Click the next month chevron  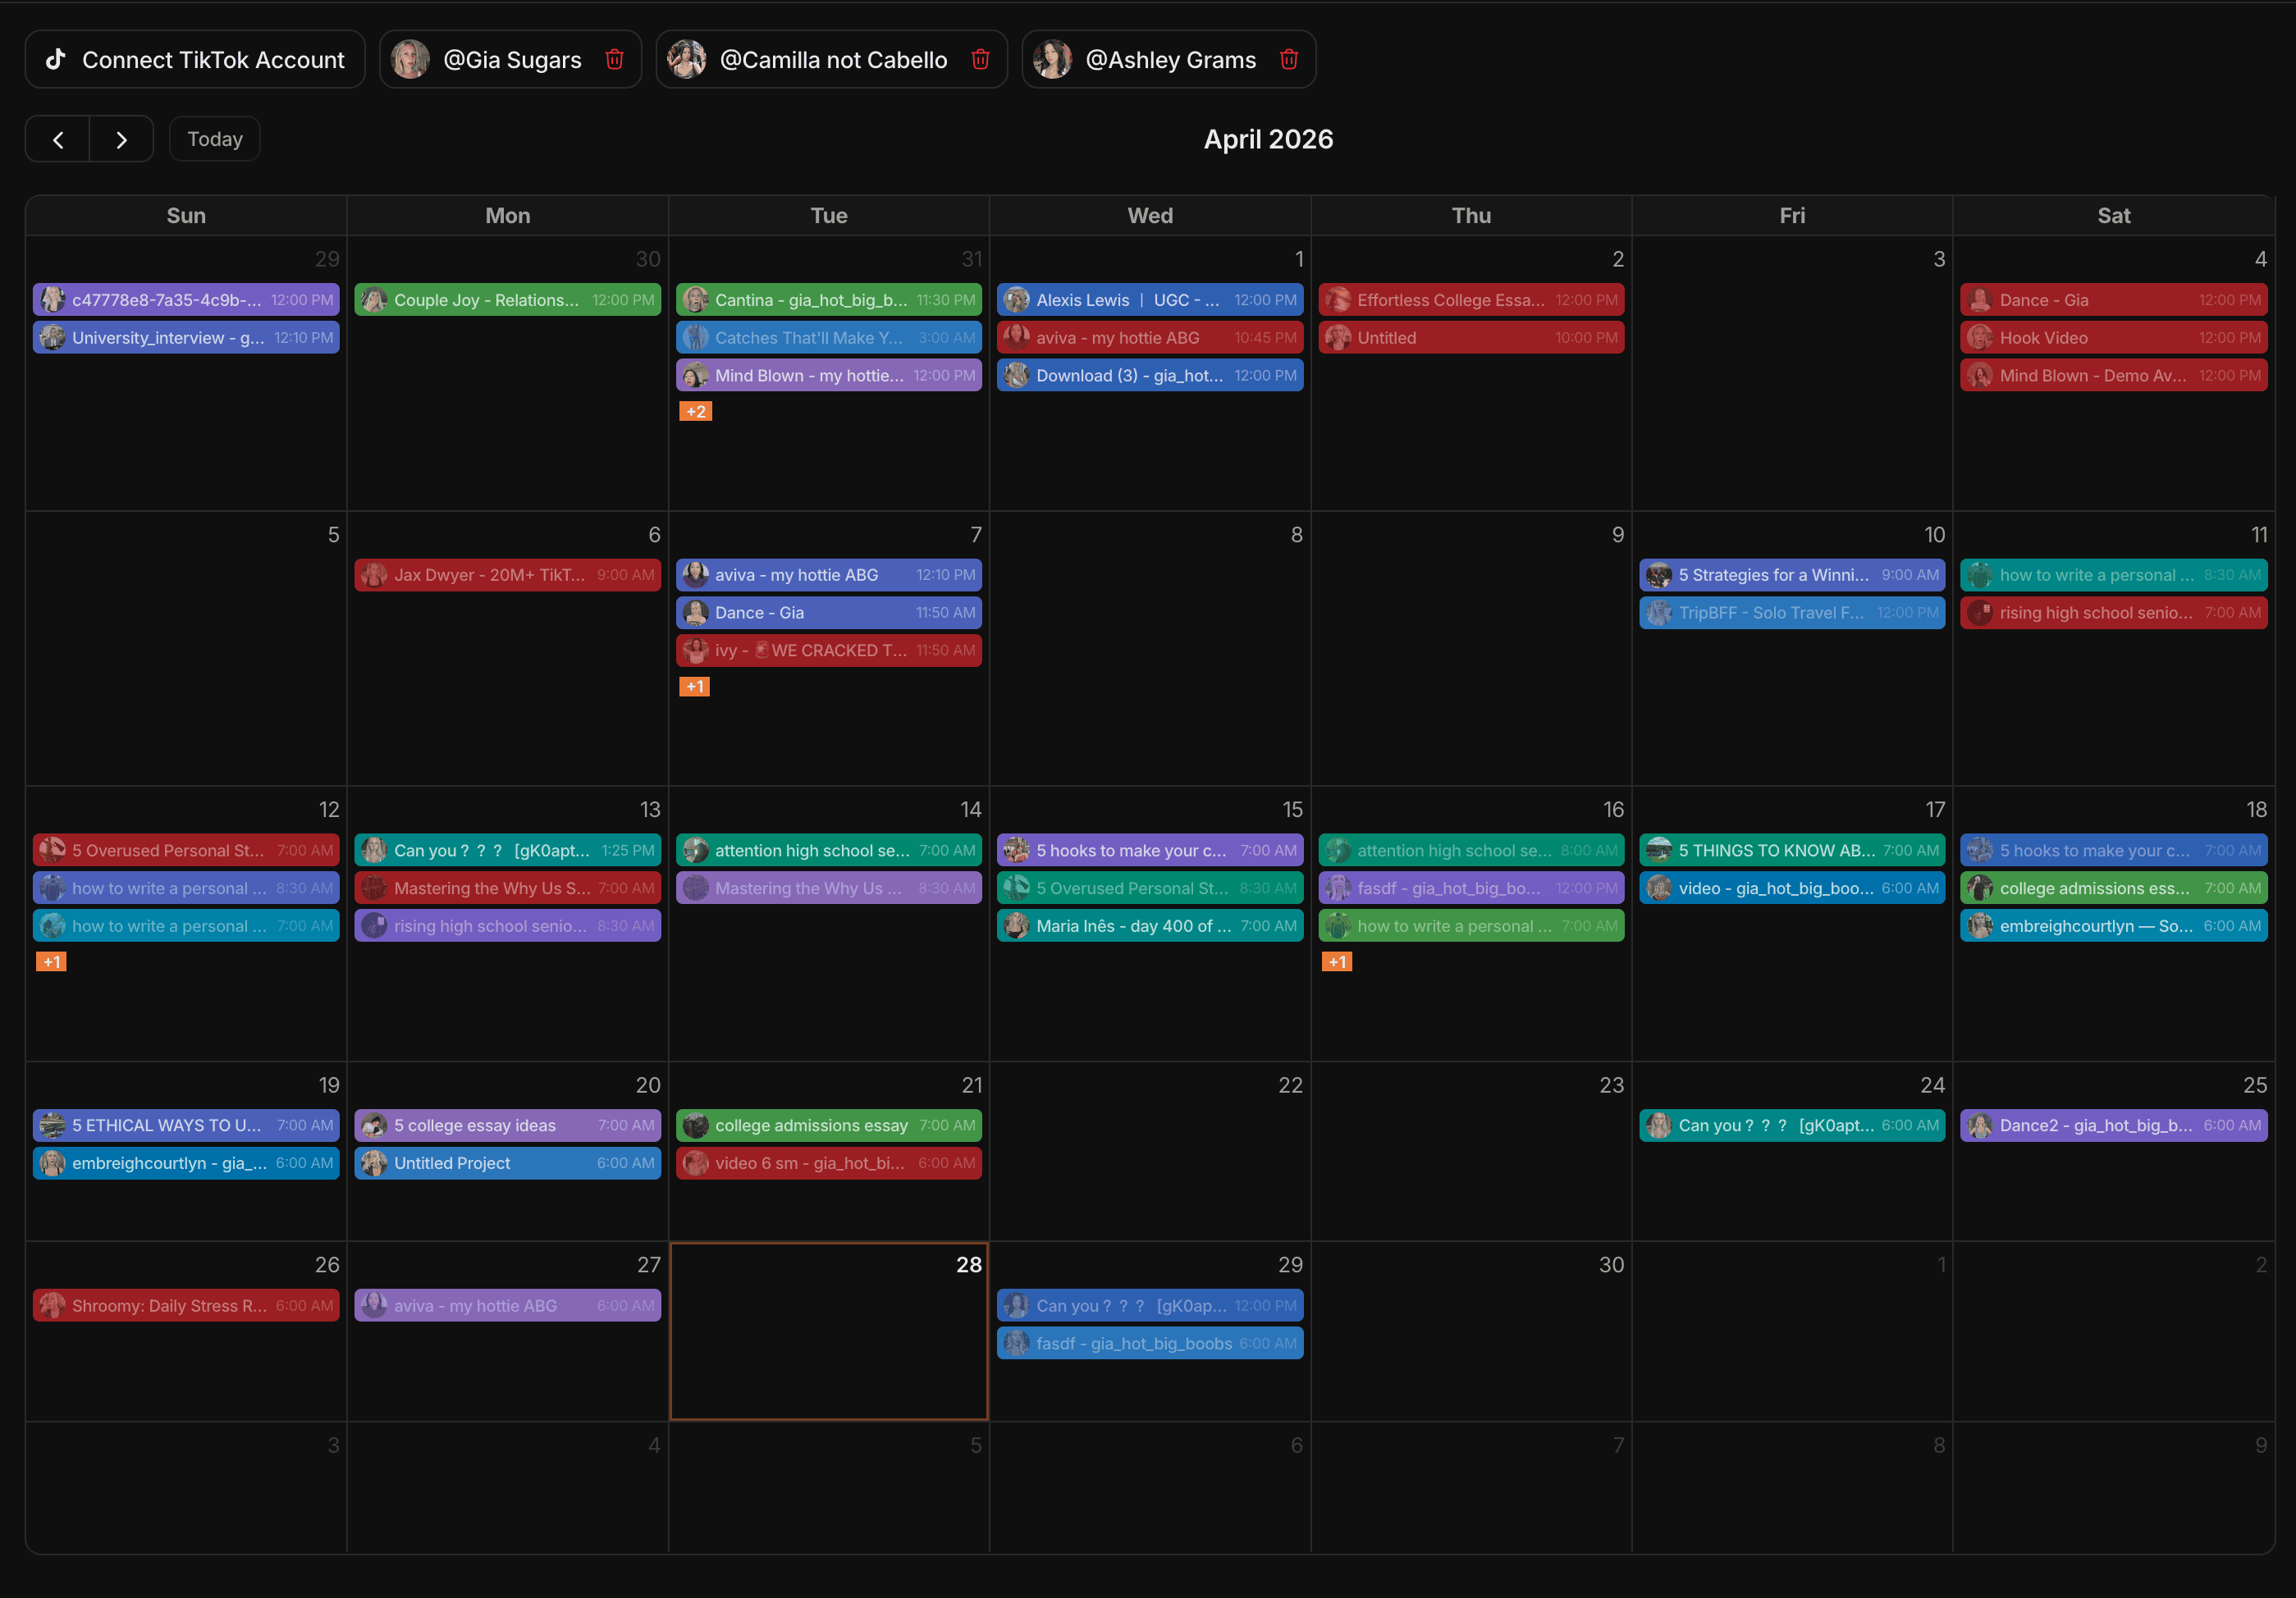pyautogui.click(x=122, y=139)
